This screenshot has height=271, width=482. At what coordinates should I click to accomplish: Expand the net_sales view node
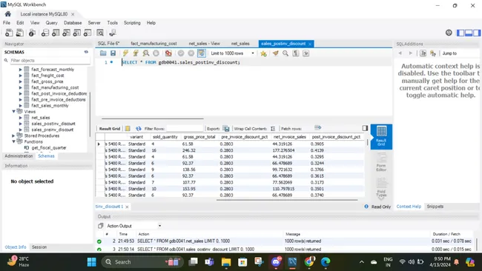[21, 118]
